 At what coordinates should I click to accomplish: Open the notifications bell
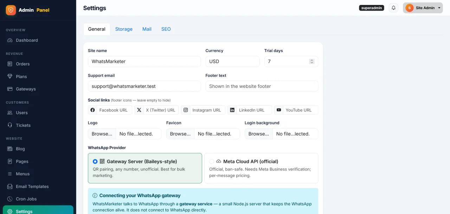pos(393,8)
